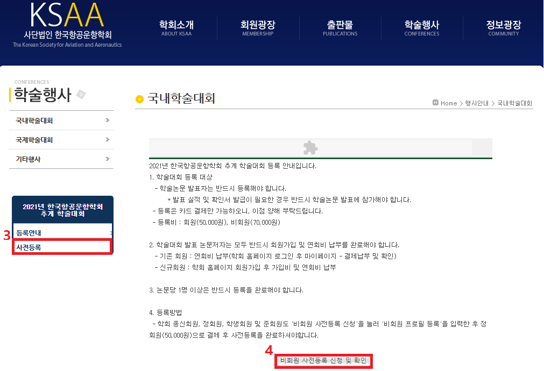544x371 pixels.
Task: Open the 출판물 Publications menu
Action: point(340,28)
